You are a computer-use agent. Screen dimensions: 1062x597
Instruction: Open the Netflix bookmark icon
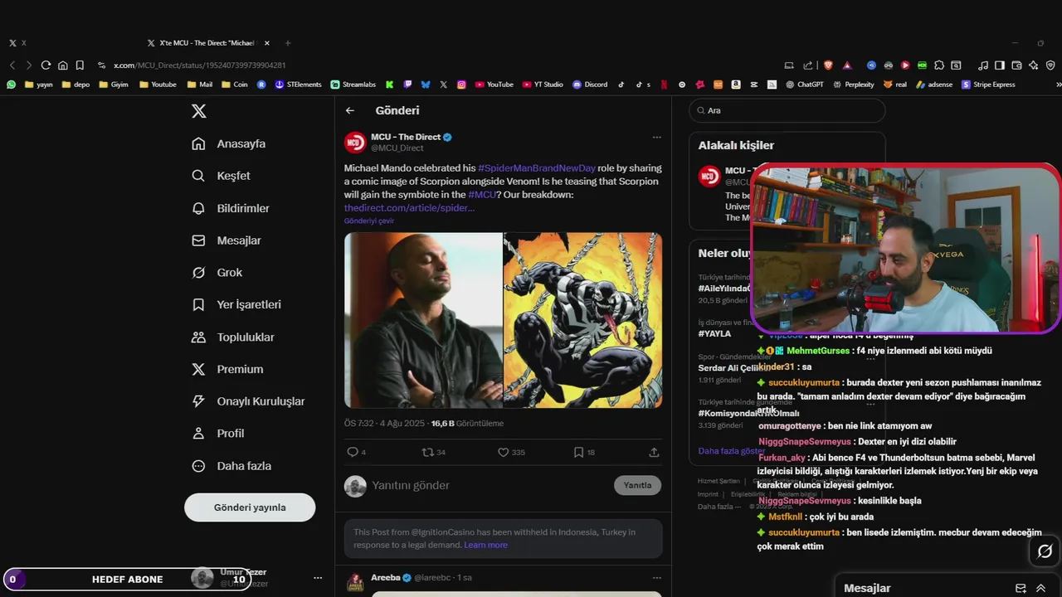pyautogui.click(x=664, y=85)
